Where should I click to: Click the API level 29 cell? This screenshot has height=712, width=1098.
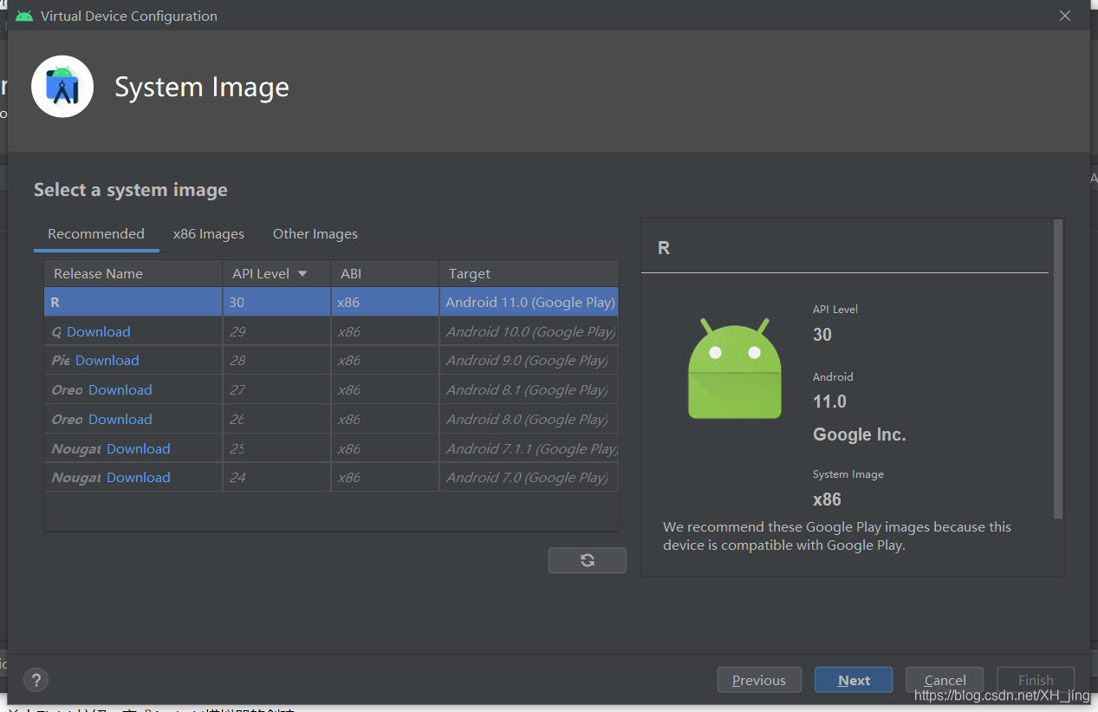tap(276, 331)
